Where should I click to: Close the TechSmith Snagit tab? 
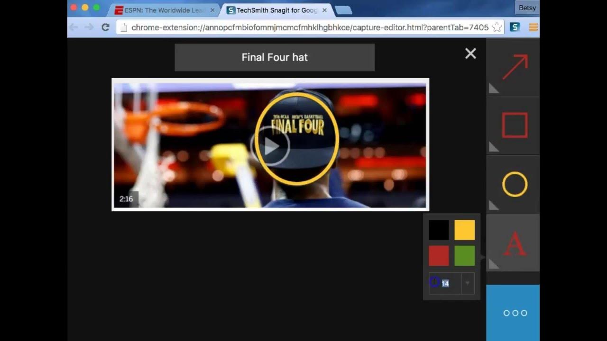click(324, 10)
